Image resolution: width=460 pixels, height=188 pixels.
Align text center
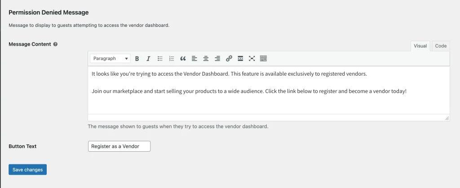pos(206,59)
